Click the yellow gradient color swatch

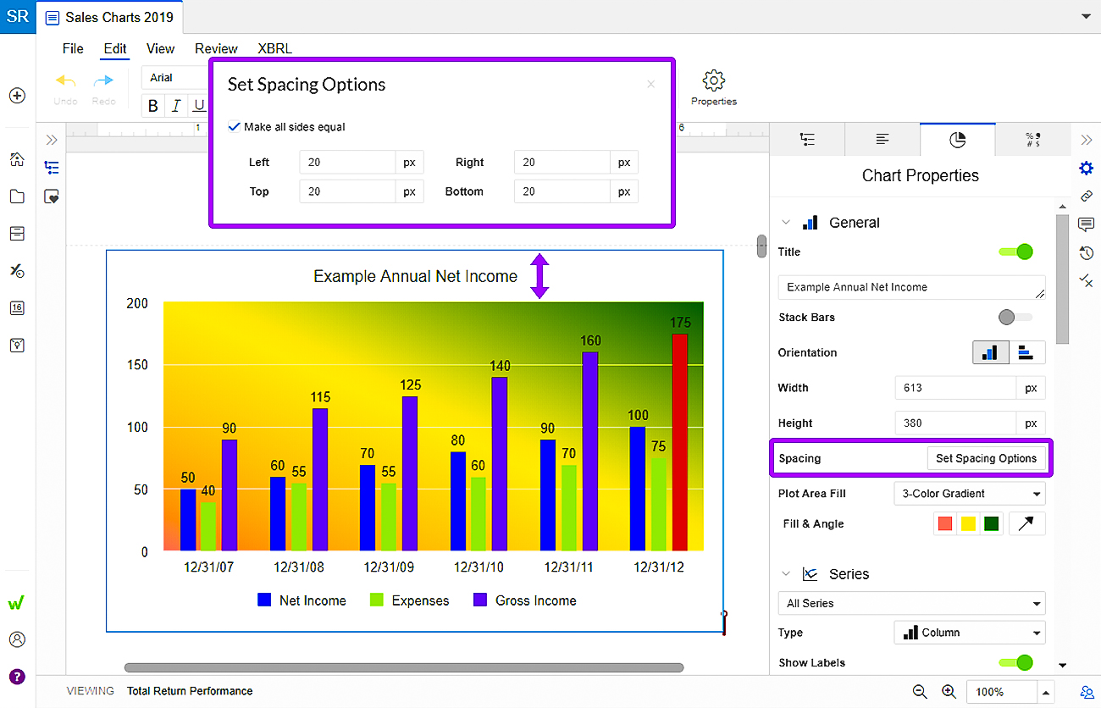tap(968, 523)
